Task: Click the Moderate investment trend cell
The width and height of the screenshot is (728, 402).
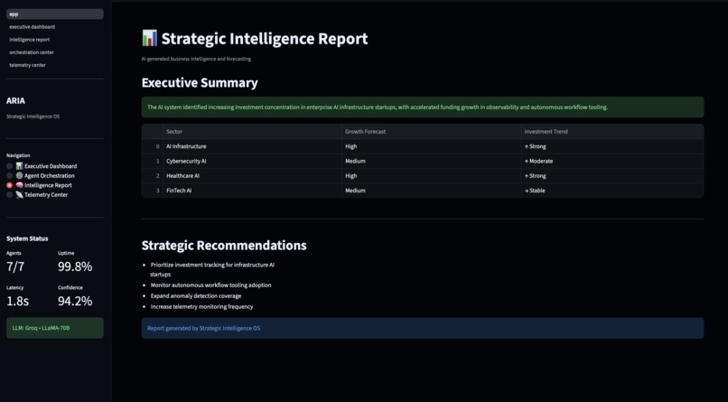Action: [612, 161]
